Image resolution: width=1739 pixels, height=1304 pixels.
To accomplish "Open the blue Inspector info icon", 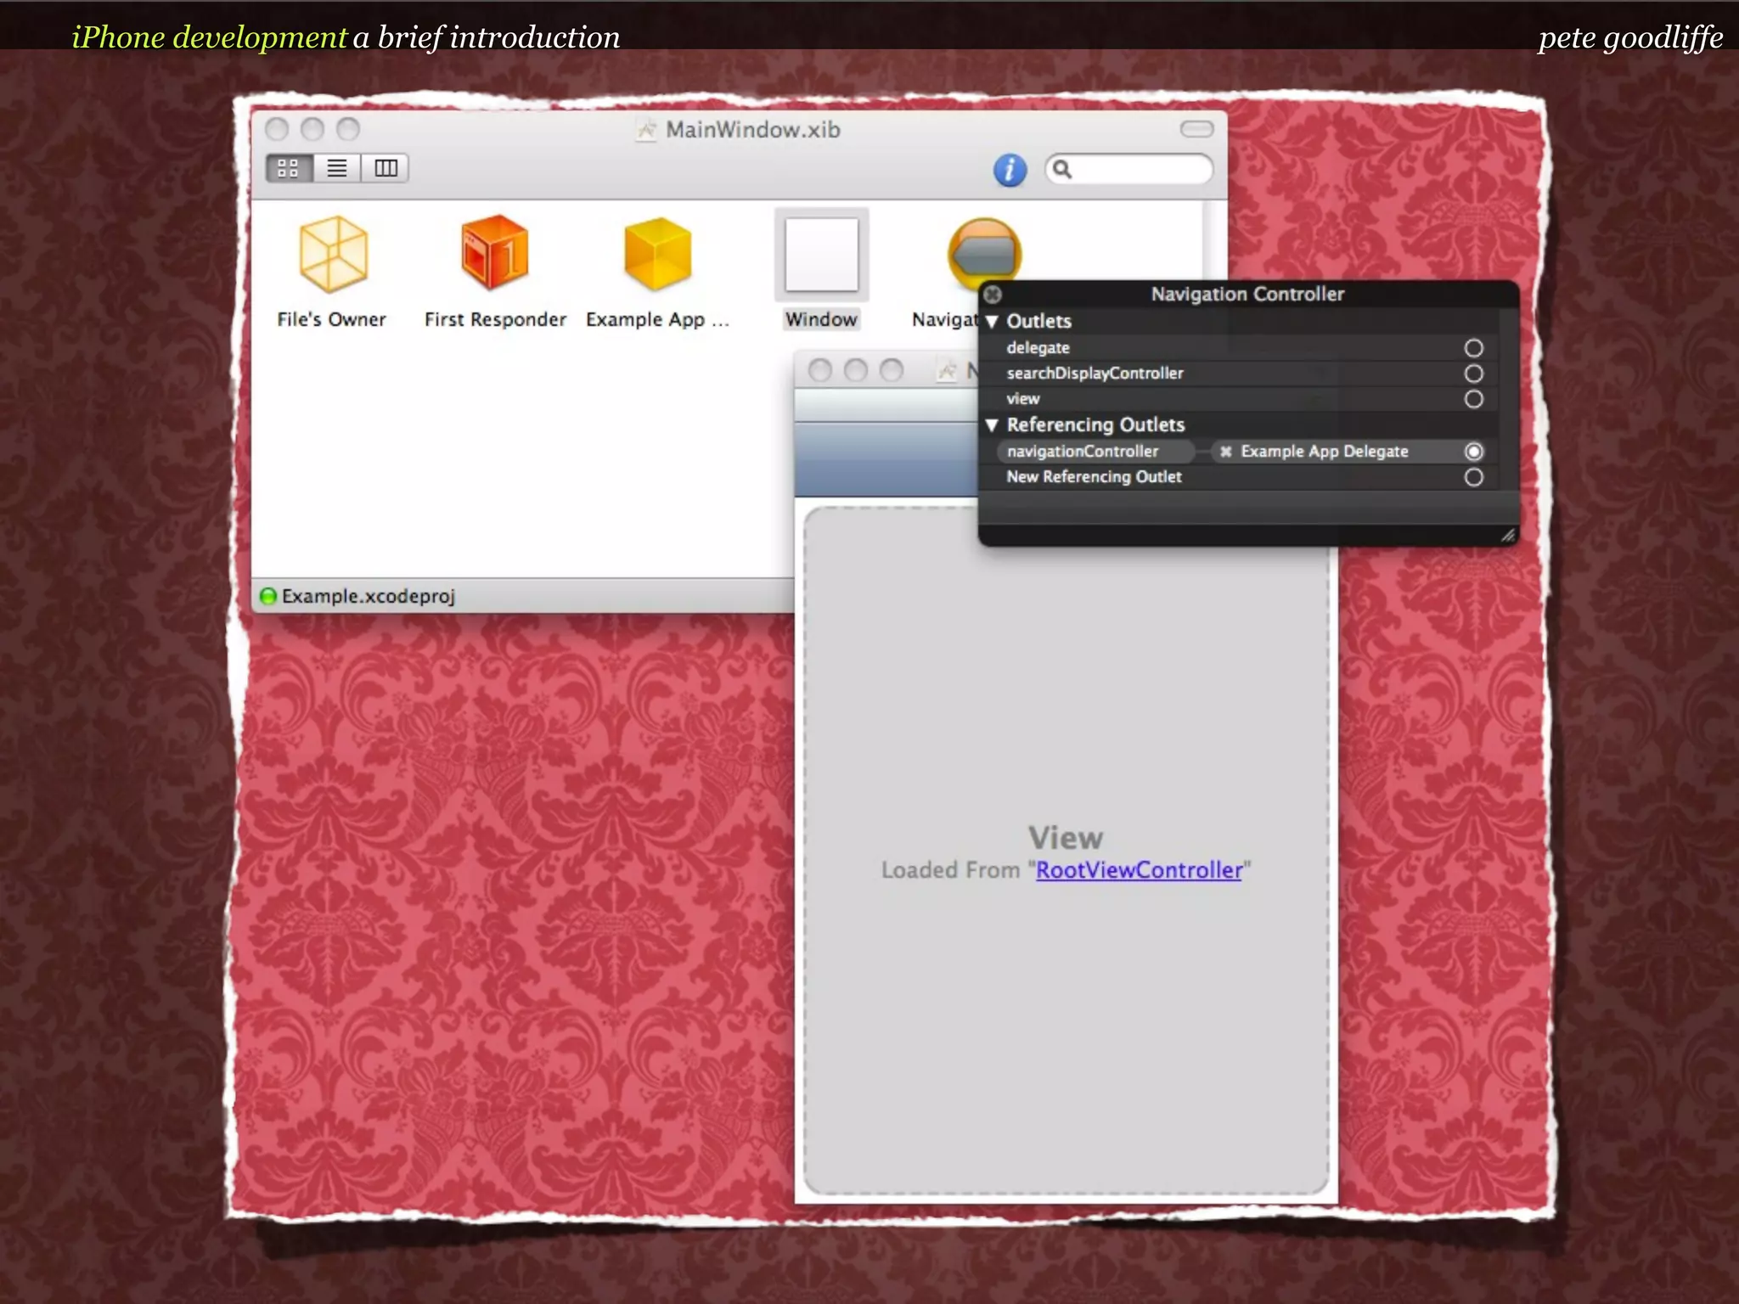I will point(1010,170).
